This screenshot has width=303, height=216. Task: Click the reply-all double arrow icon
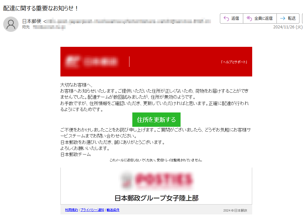click(249, 18)
